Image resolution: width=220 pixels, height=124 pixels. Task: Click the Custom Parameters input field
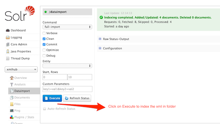tap(67, 89)
